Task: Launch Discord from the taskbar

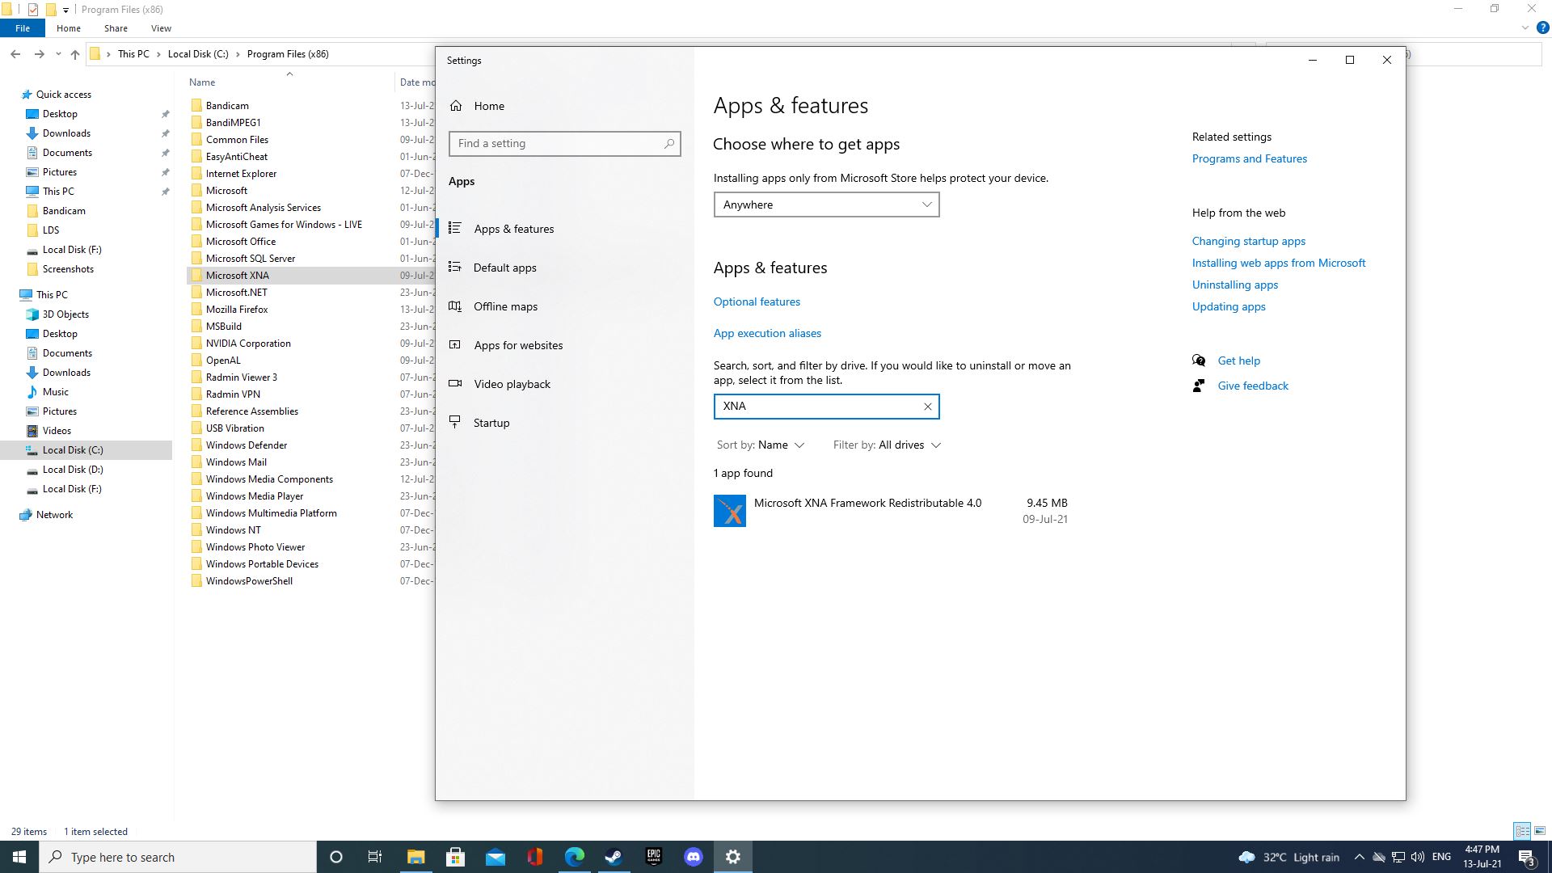Action: click(693, 857)
